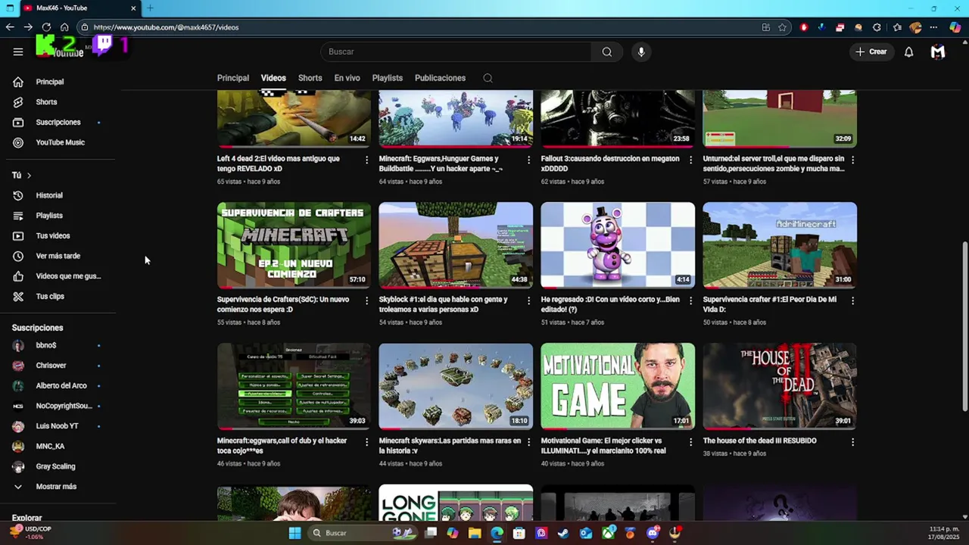Switch to Principal channel tab
Image resolution: width=969 pixels, height=545 pixels.
click(x=233, y=78)
